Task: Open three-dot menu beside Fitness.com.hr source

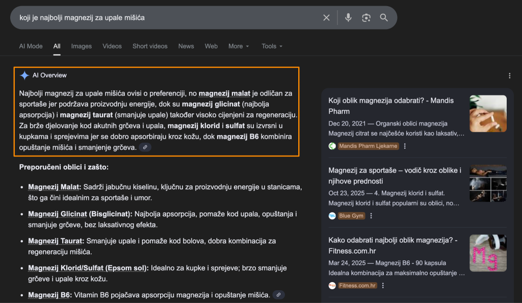Action: 383,286
